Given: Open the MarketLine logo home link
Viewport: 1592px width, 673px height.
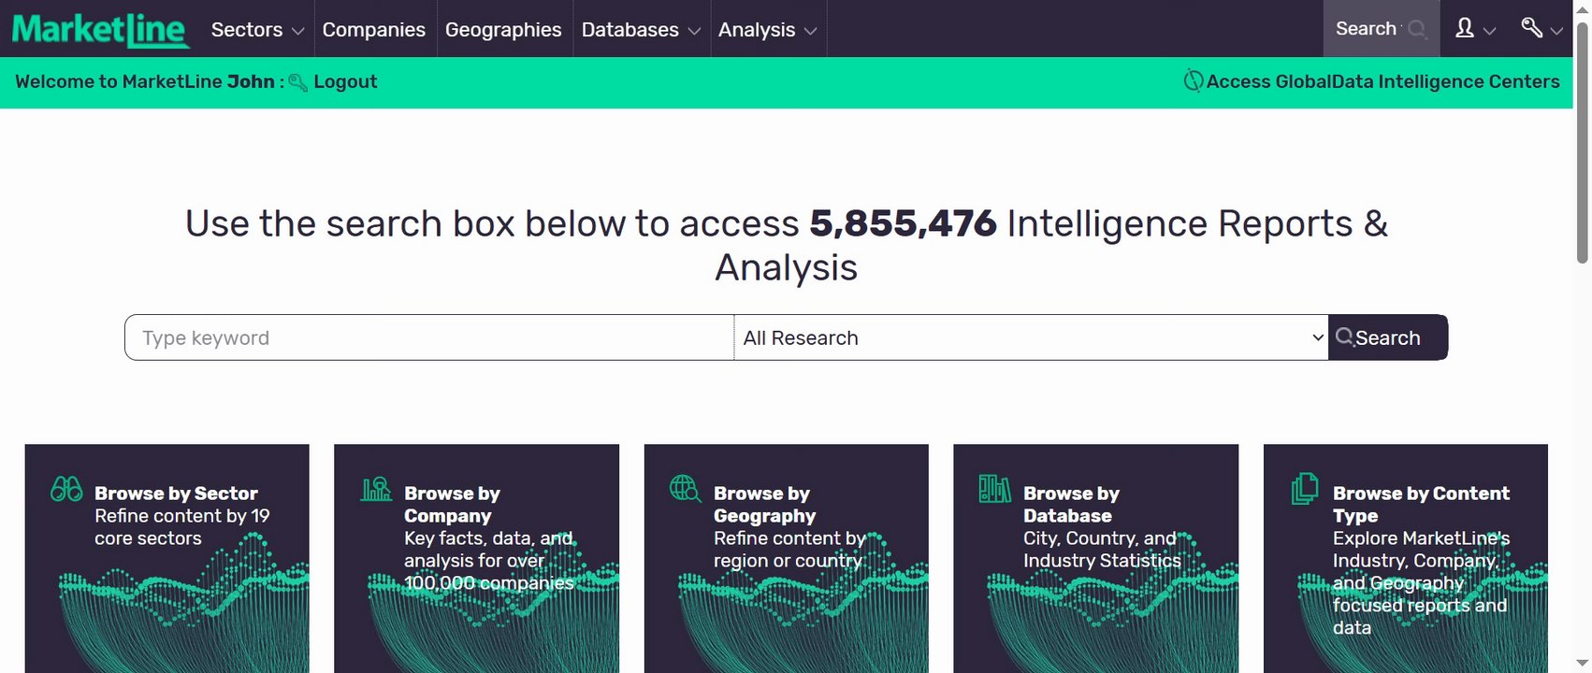Looking at the screenshot, I should [100, 30].
